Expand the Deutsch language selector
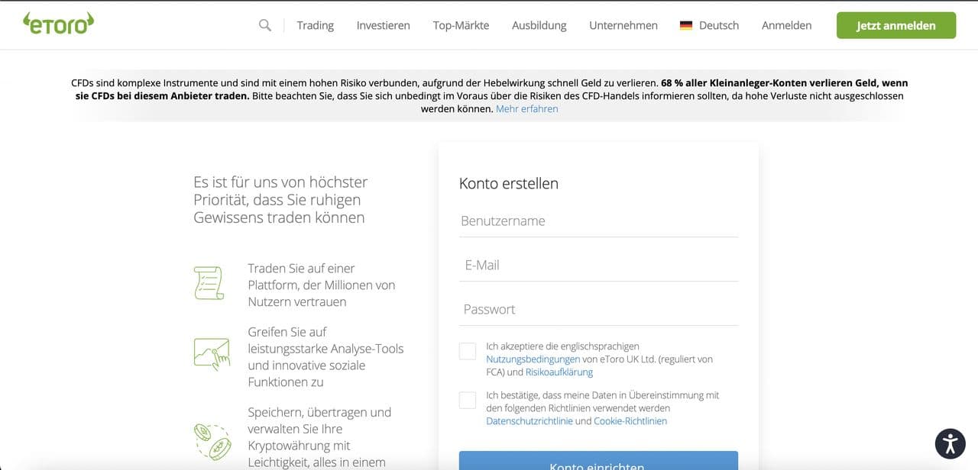Viewport: 978px width, 470px height. pyautogui.click(x=718, y=25)
